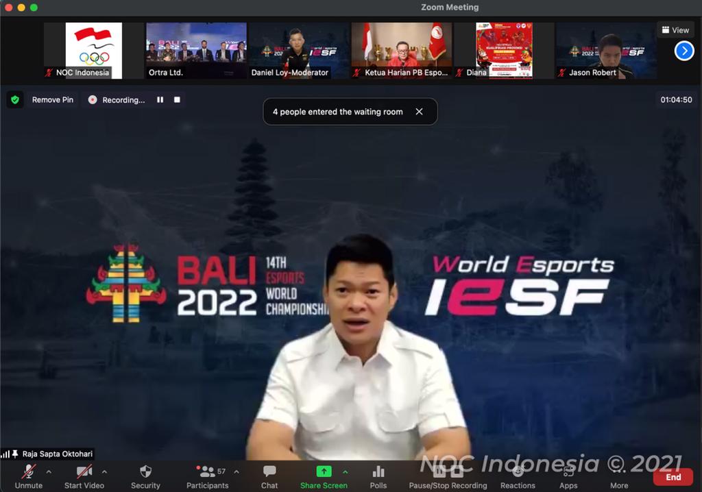Click the green fullscreen window button

coord(34,7)
